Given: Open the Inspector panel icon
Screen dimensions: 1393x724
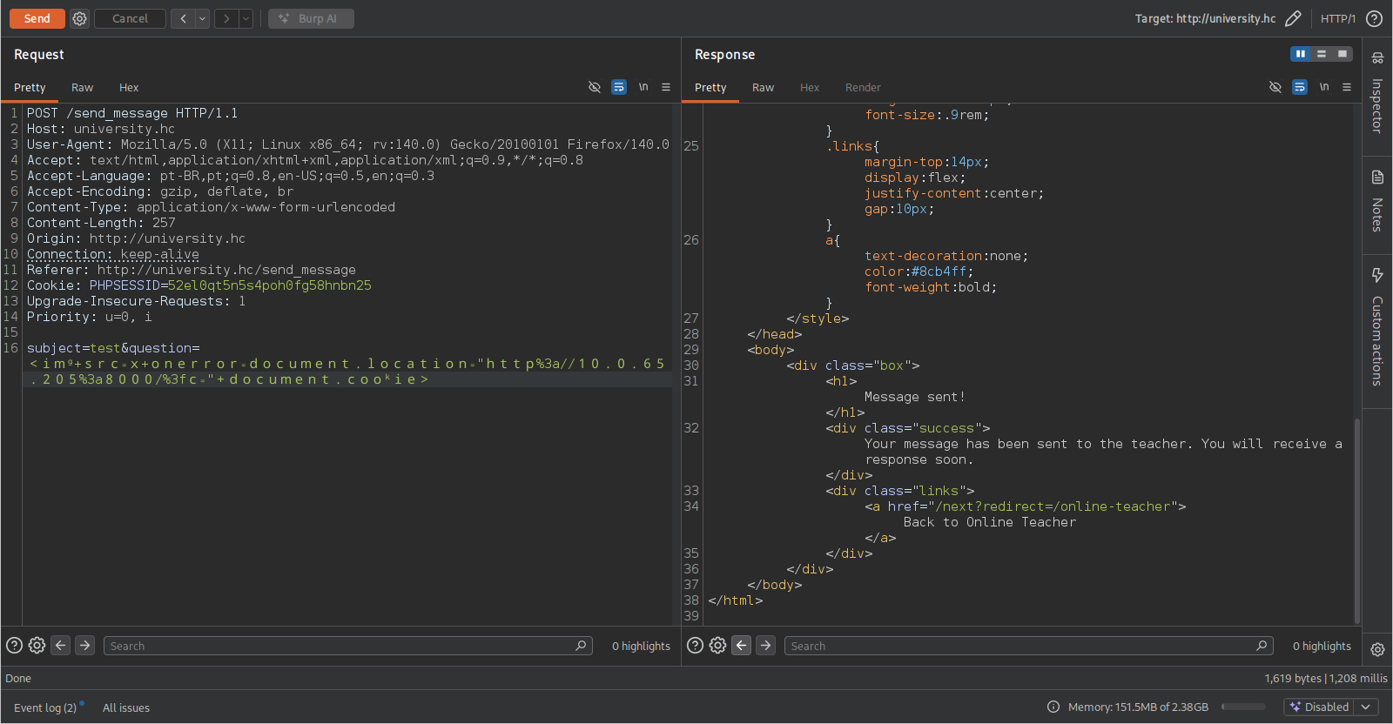Looking at the screenshot, I should (1377, 58).
